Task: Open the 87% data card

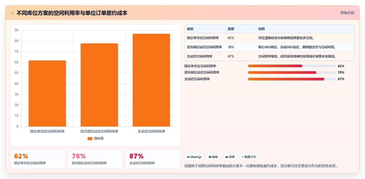Action: 153,159
